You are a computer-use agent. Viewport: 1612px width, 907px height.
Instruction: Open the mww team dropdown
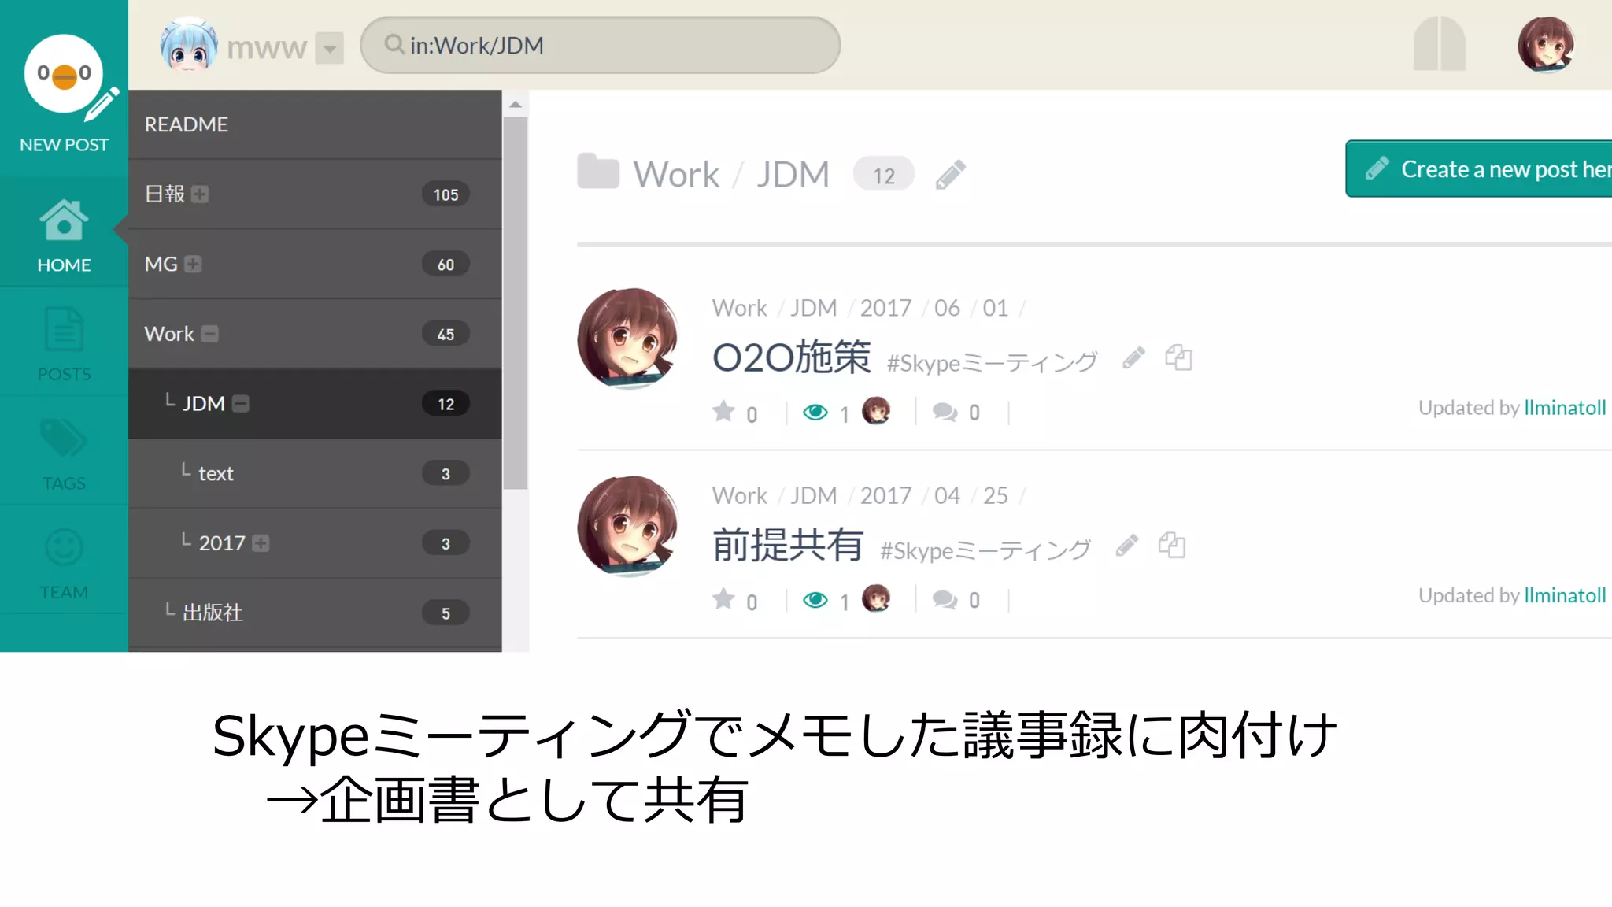pyautogui.click(x=330, y=48)
